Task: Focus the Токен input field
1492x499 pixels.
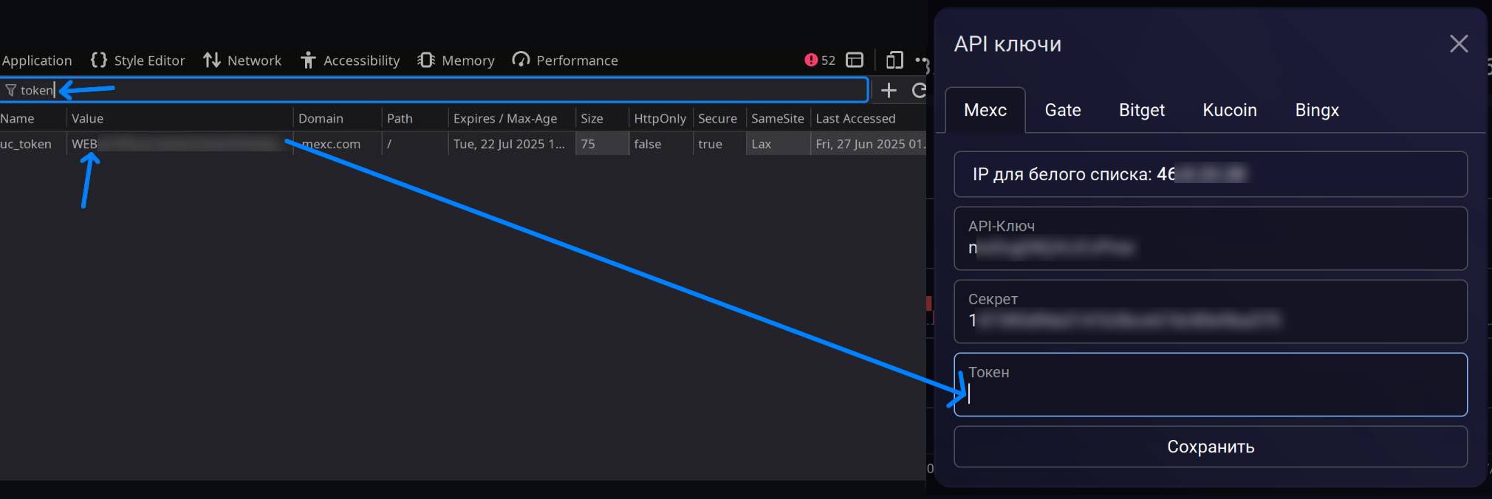Action: [x=1211, y=385]
